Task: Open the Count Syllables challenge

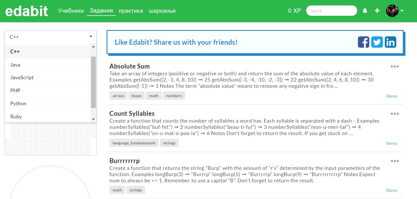Action: tap(132, 114)
